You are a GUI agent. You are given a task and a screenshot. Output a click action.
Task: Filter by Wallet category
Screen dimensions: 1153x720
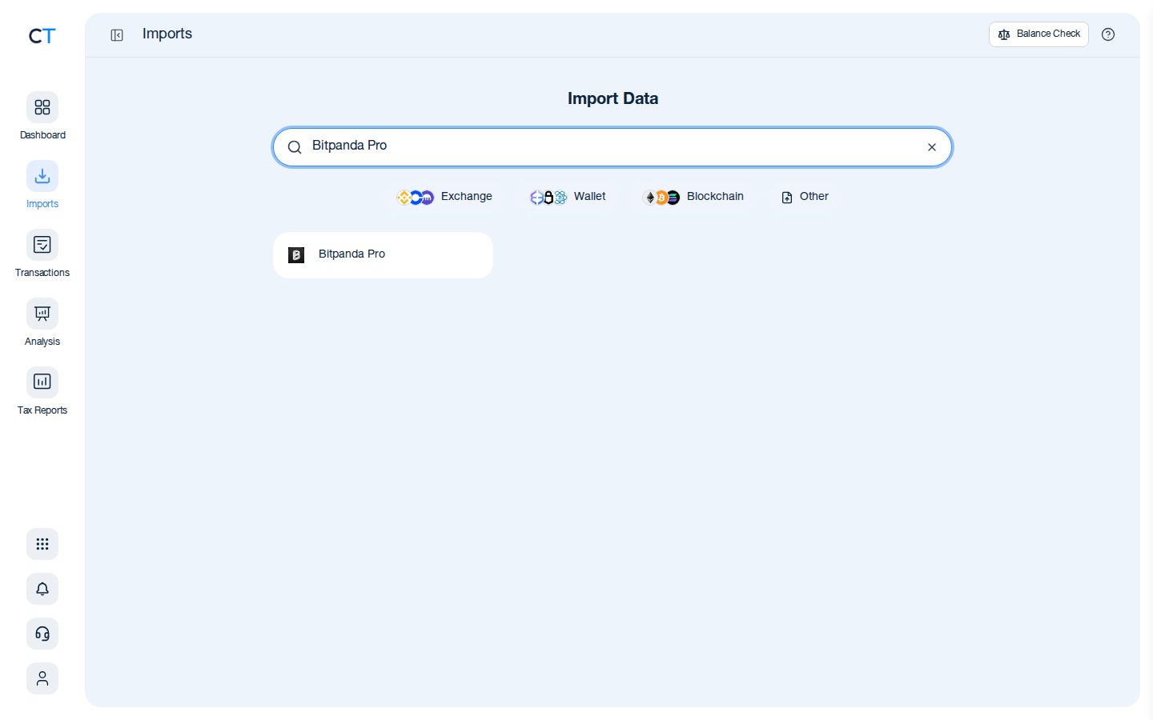click(x=568, y=197)
